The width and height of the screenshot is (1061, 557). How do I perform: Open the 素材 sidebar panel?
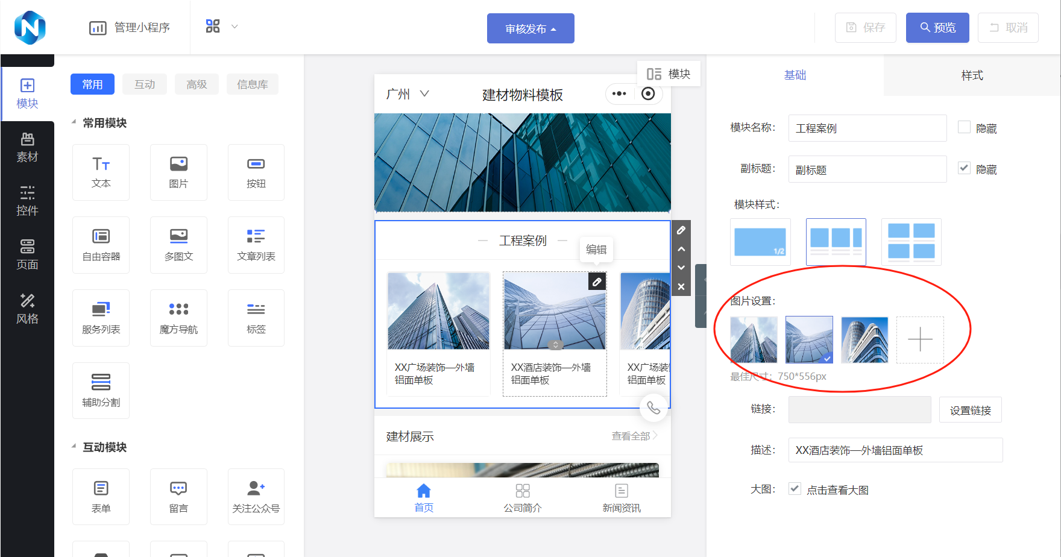tap(27, 148)
